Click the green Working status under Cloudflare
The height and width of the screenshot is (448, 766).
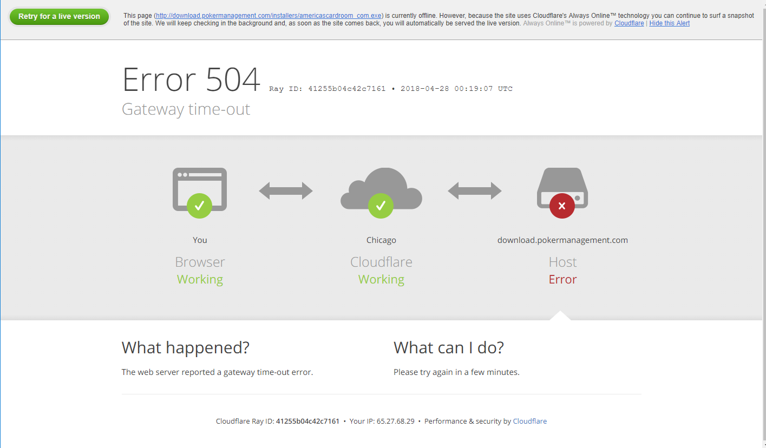click(381, 279)
